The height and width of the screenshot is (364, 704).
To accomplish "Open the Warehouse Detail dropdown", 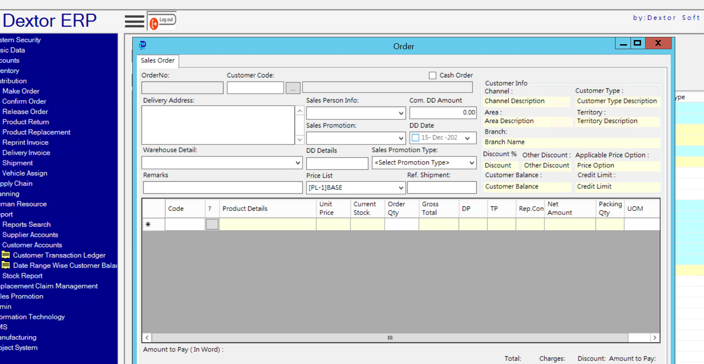I will [298, 163].
